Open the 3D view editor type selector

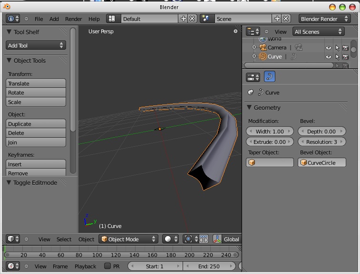click(x=13, y=239)
